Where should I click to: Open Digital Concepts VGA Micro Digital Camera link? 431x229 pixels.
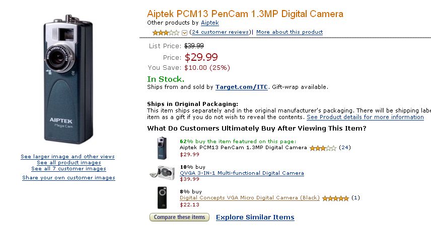(250, 198)
